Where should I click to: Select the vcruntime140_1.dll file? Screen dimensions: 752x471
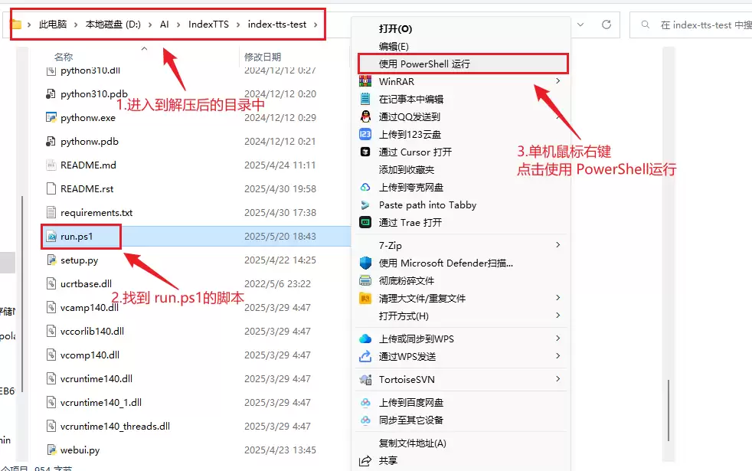(x=101, y=402)
